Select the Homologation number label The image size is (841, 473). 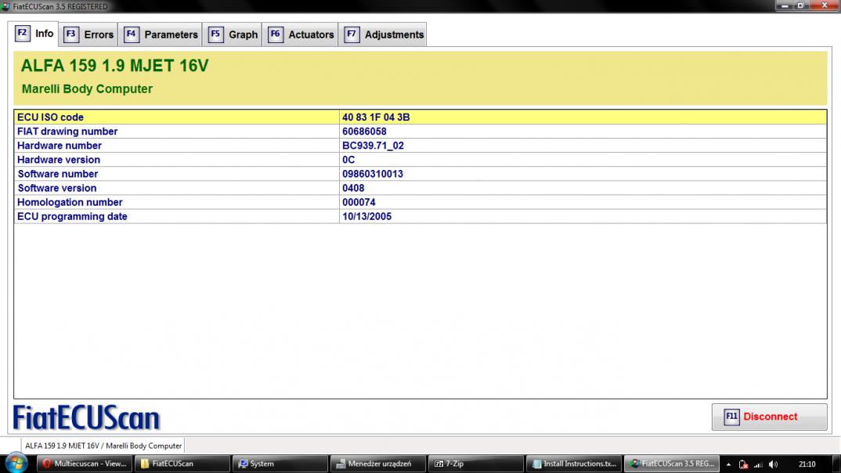click(x=70, y=202)
